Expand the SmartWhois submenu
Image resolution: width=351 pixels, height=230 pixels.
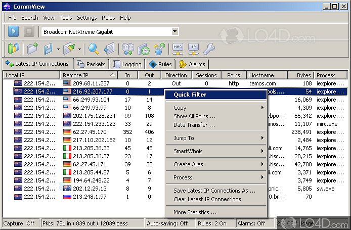(x=216, y=151)
